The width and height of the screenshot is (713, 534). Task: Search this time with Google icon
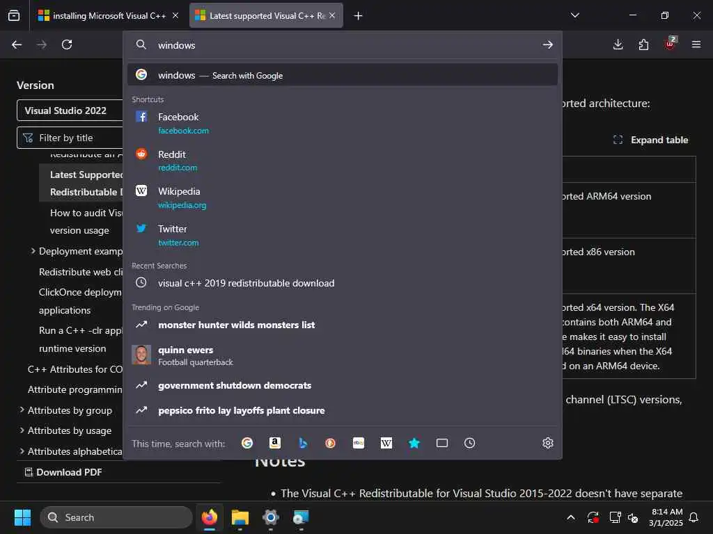[247, 443]
